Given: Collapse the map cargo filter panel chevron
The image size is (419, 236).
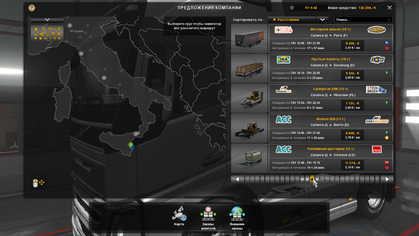Looking at the screenshot, I should pos(47,20).
